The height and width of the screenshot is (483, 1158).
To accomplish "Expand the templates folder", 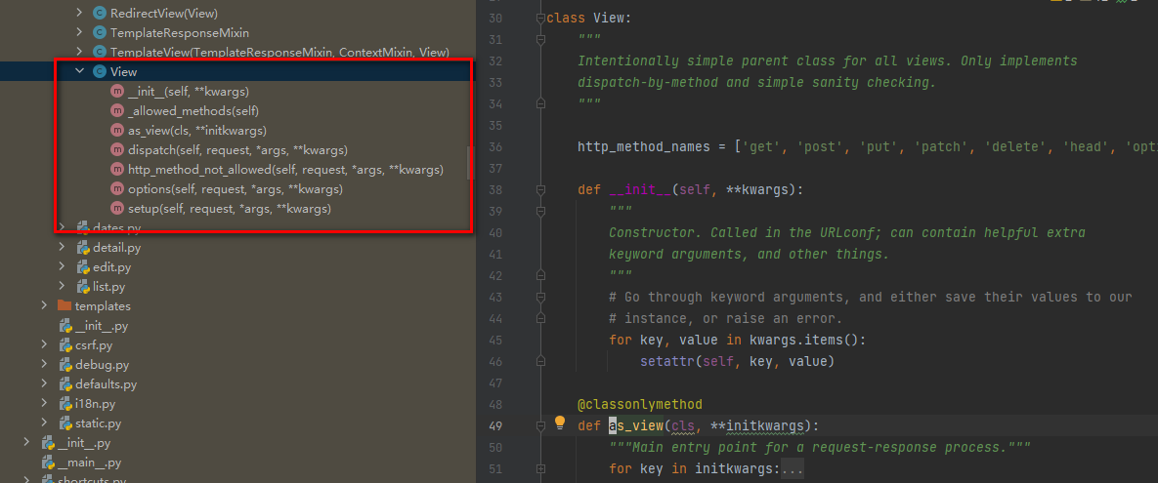I will [45, 306].
